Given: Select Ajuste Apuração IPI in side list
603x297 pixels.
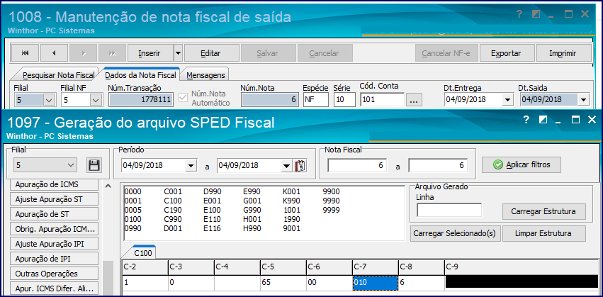Looking at the screenshot, I should point(55,244).
